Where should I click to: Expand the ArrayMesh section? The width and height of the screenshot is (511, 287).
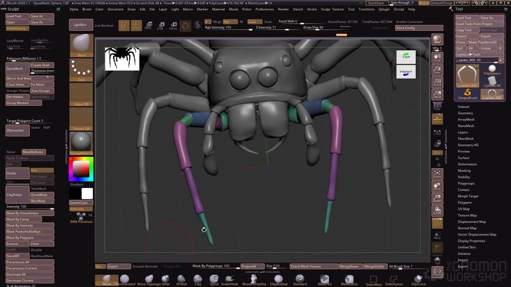click(x=466, y=119)
